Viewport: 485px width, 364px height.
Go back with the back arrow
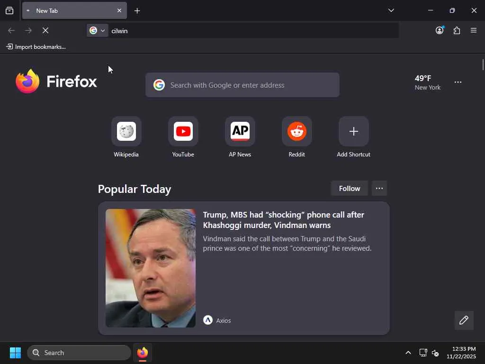click(11, 30)
